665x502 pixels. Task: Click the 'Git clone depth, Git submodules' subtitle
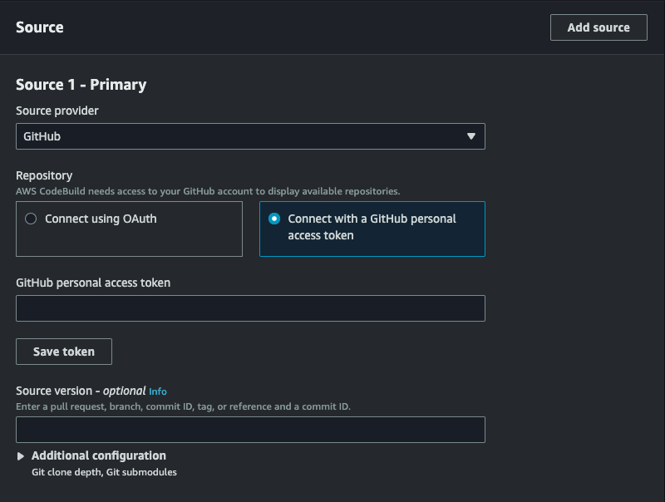pyautogui.click(x=96, y=472)
